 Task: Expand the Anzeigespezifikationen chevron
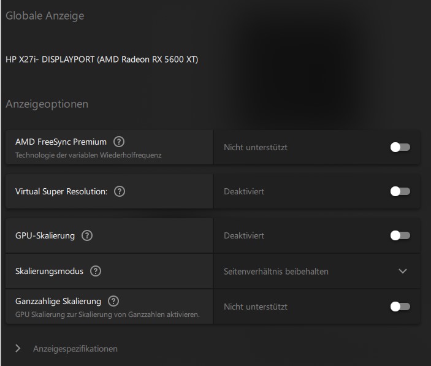pos(18,348)
